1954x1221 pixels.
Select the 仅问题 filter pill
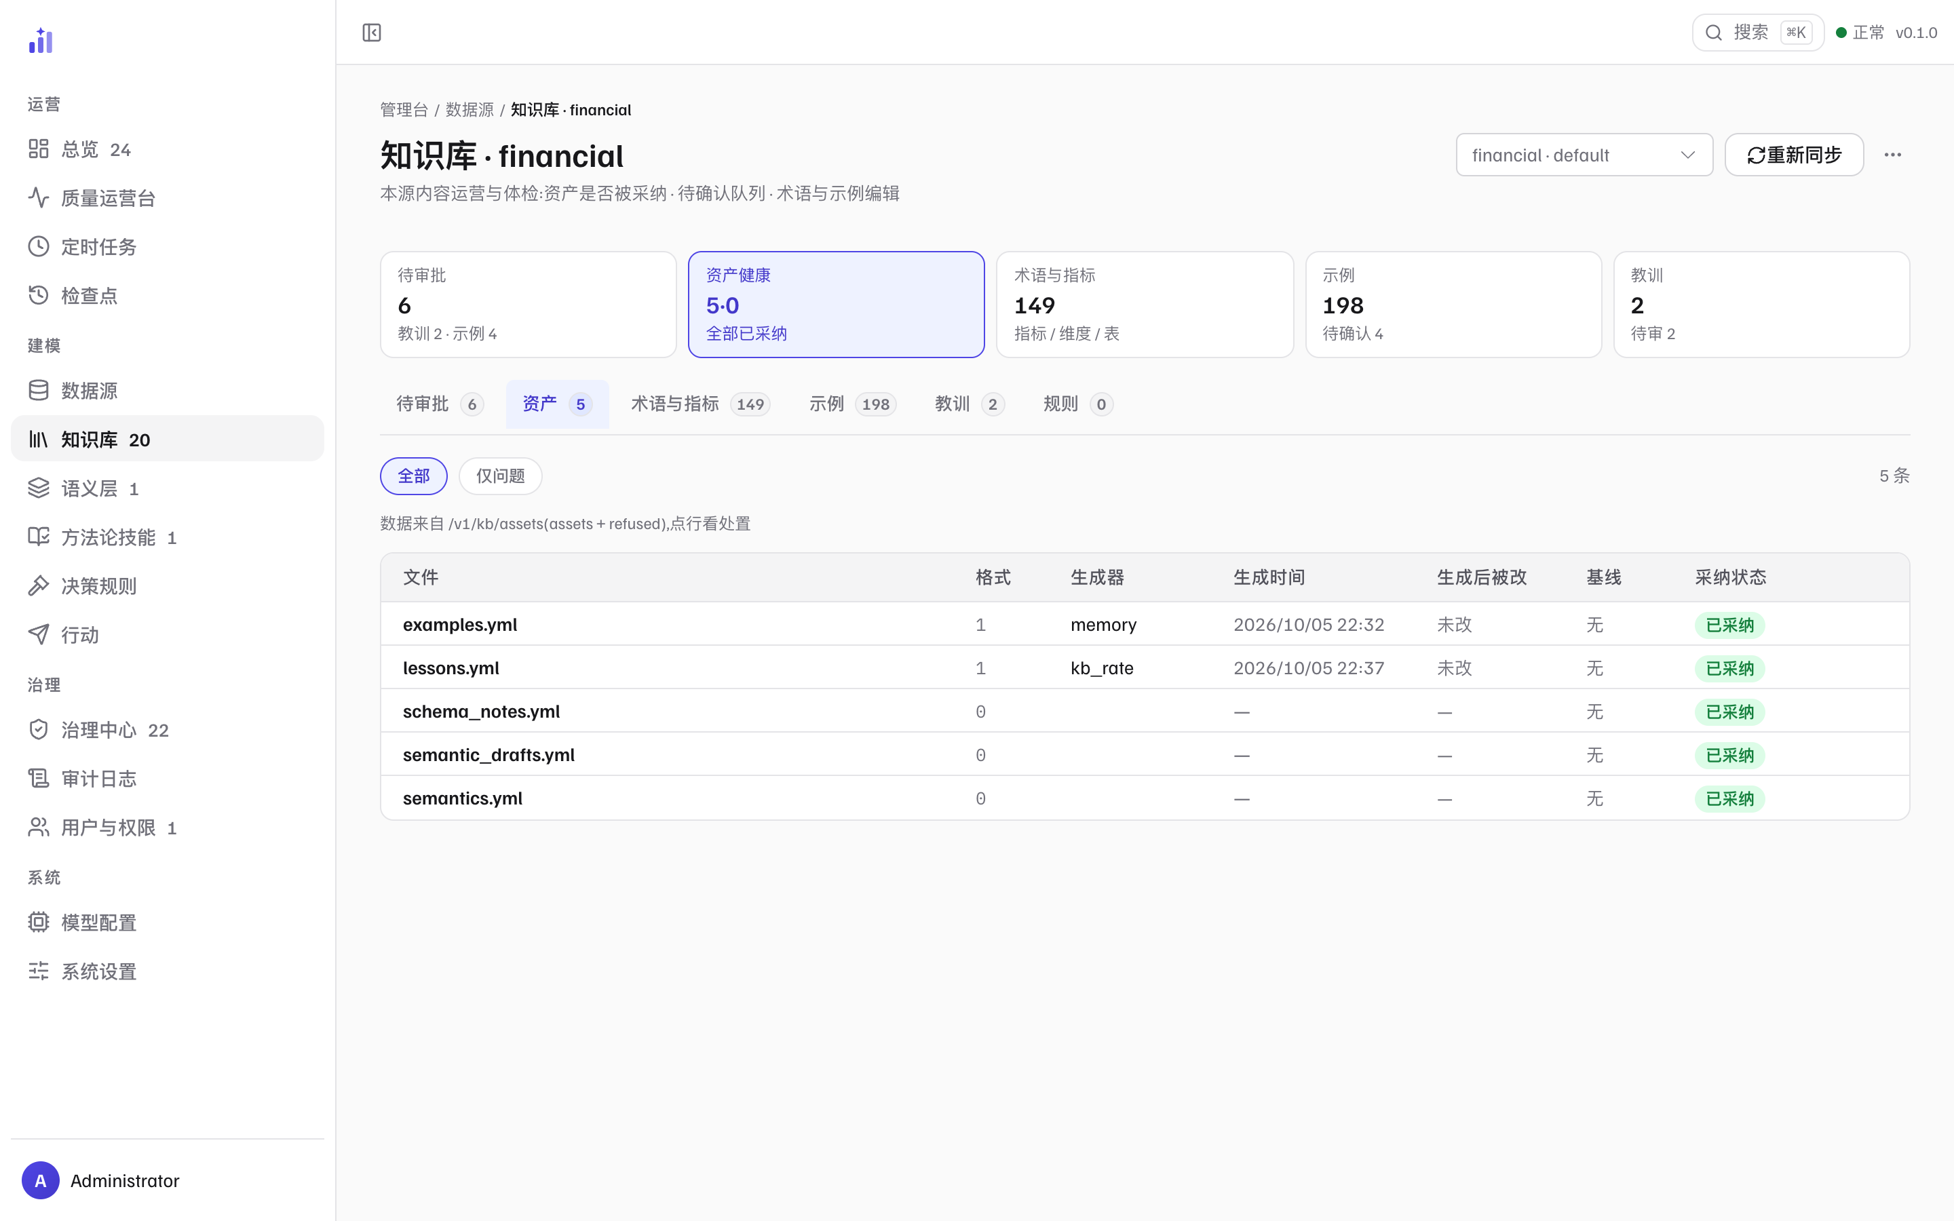[500, 476]
